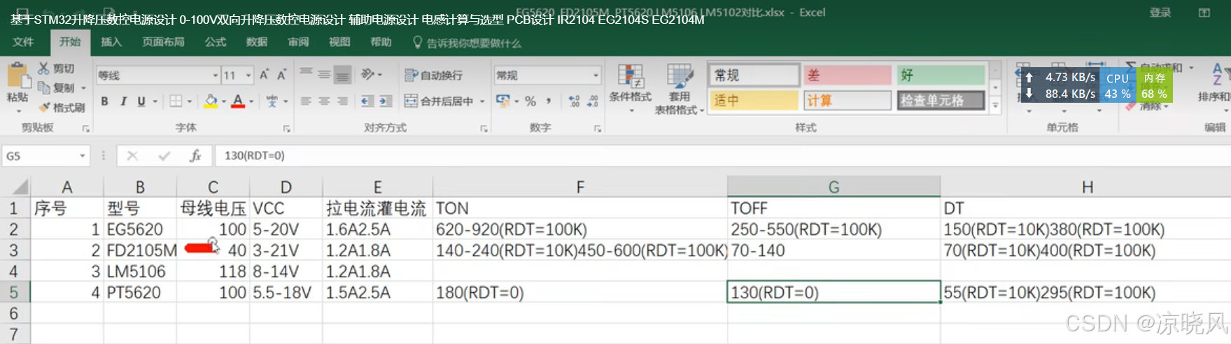
Task: Increase indent icon
Action: [385, 101]
